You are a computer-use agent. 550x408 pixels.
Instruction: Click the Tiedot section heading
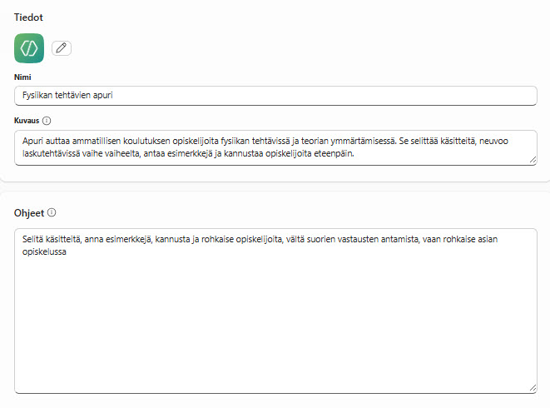click(29, 17)
